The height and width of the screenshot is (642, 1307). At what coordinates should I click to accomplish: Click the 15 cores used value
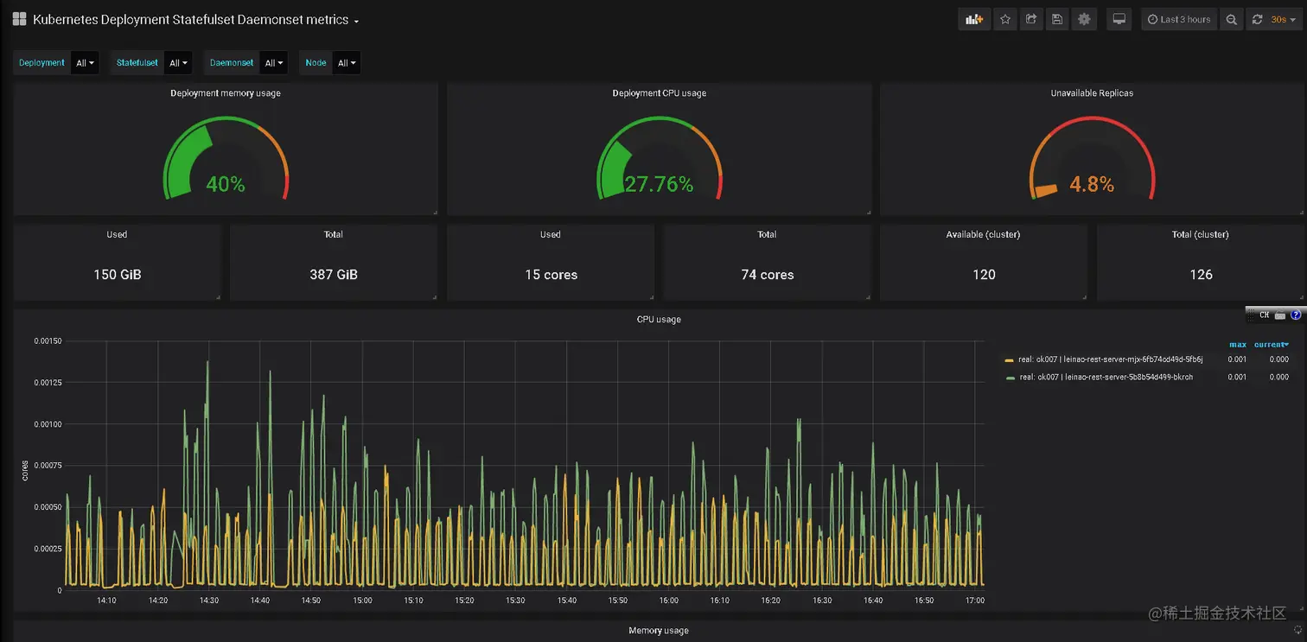click(551, 275)
